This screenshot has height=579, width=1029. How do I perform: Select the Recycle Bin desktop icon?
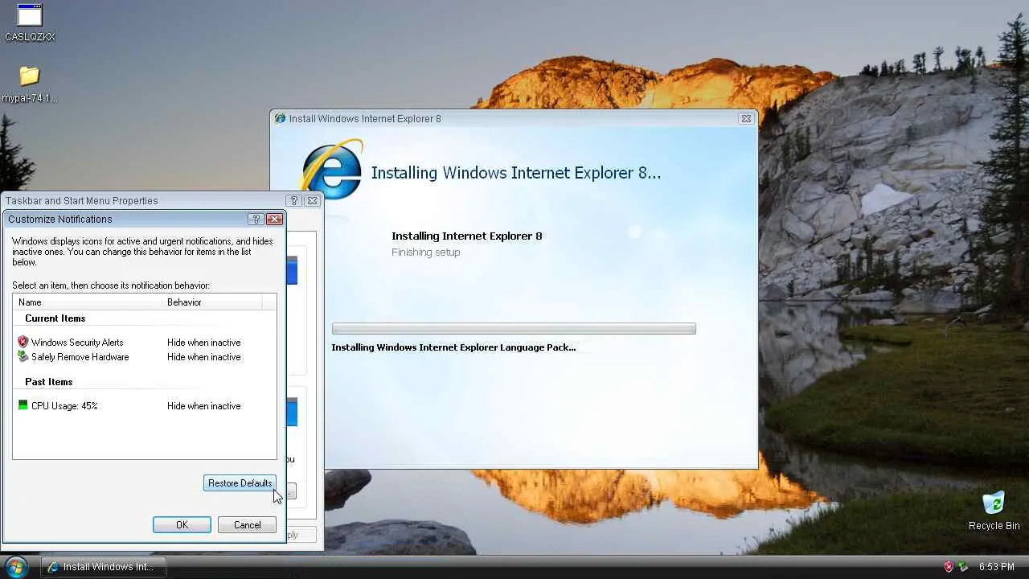pyautogui.click(x=994, y=511)
